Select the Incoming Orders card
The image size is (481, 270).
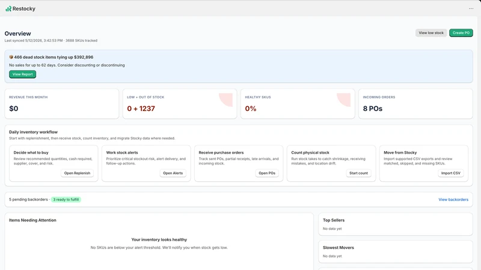pos(415,104)
